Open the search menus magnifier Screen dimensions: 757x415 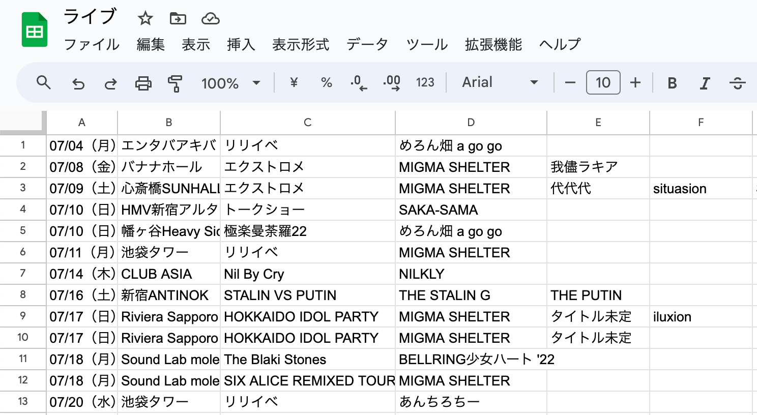44,82
